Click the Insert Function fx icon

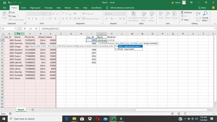tap(36, 28)
